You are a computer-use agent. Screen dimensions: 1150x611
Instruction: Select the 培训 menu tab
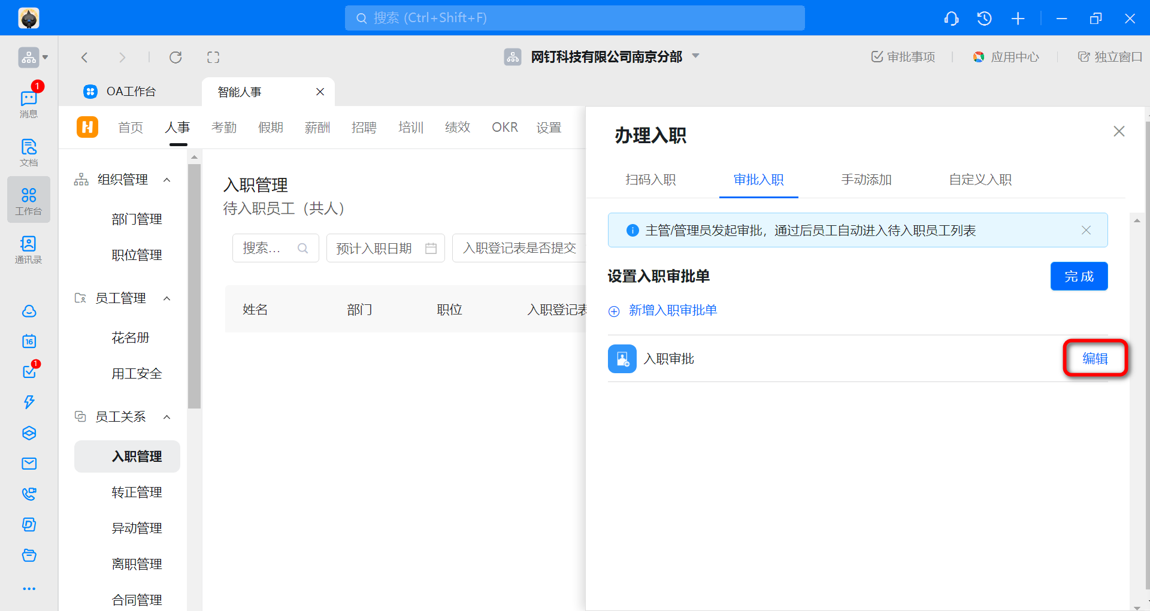coord(411,128)
